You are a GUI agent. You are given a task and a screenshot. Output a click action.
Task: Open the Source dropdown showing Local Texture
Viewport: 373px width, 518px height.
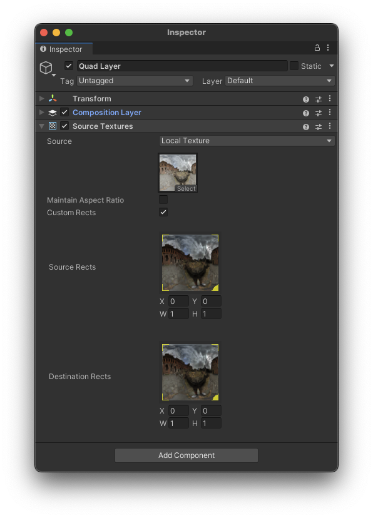click(247, 141)
